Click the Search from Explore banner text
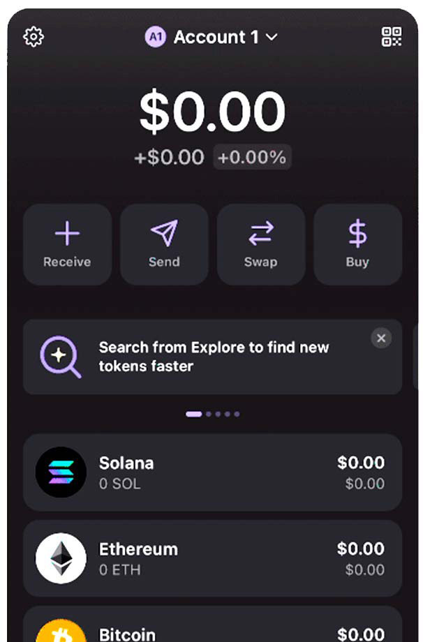Screen dimensions: 423x642 (214, 357)
